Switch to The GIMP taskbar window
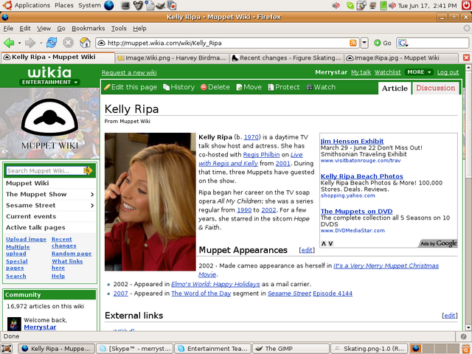 pos(291,349)
